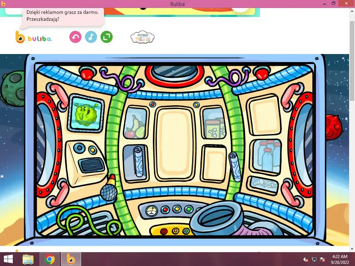Click the rolled paper leaning on the green pipe
The image size is (355, 266).
tap(235, 167)
